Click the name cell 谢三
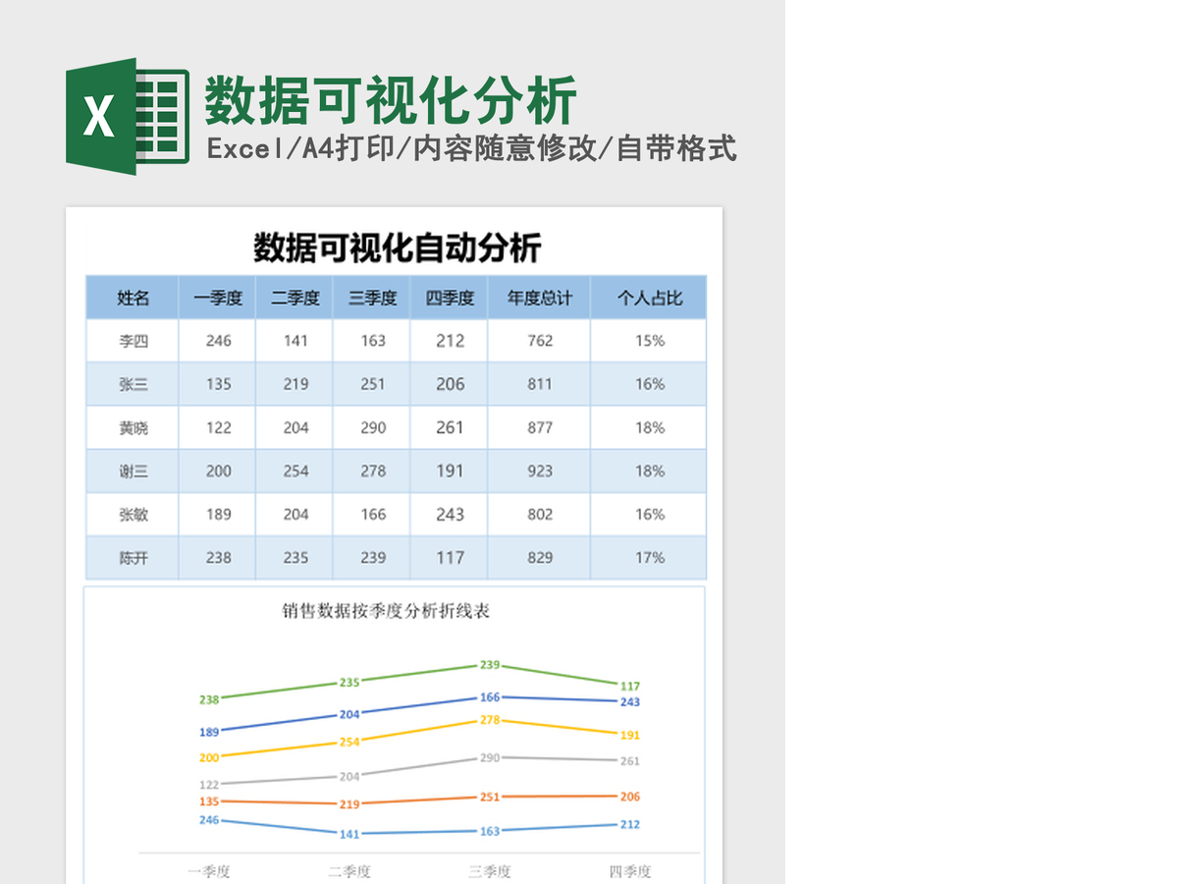Screen dimensions: 1178x884 133,470
